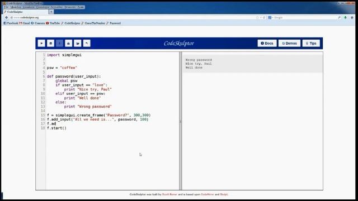
Task: Save the program with the floppy disk icon
Action: [50, 44]
